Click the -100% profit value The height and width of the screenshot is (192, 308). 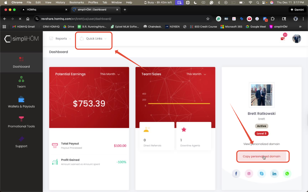pyautogui.click(x=121, y=162)
